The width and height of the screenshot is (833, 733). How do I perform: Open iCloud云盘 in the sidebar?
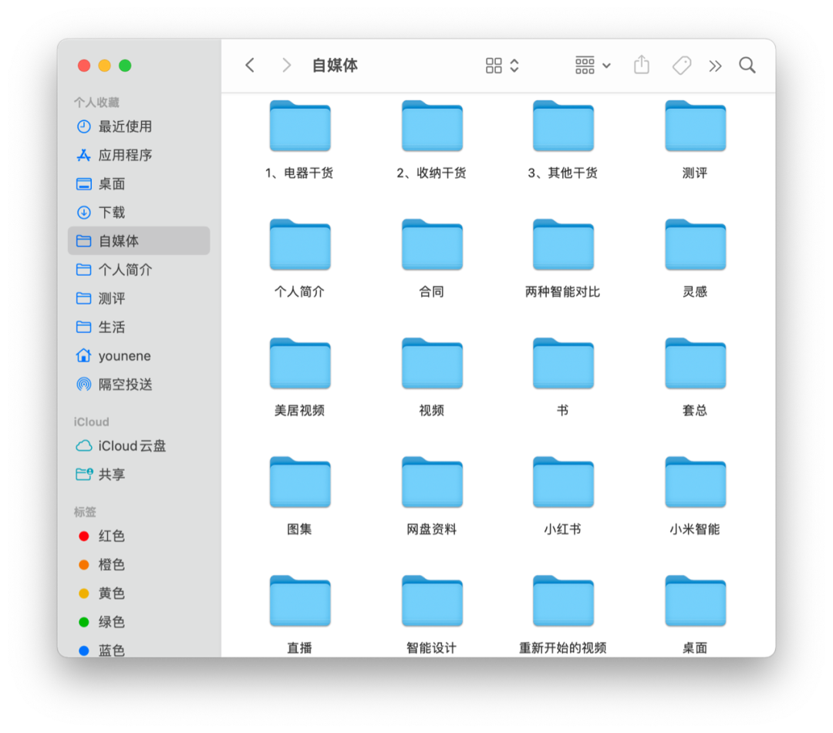(139, 446)
